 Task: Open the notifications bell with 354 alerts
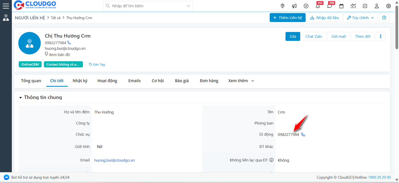click(318, 6)
